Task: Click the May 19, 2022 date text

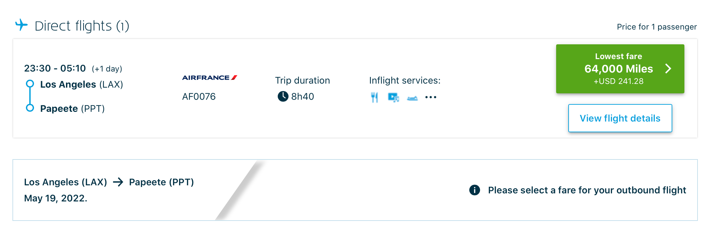Action: 56,198
